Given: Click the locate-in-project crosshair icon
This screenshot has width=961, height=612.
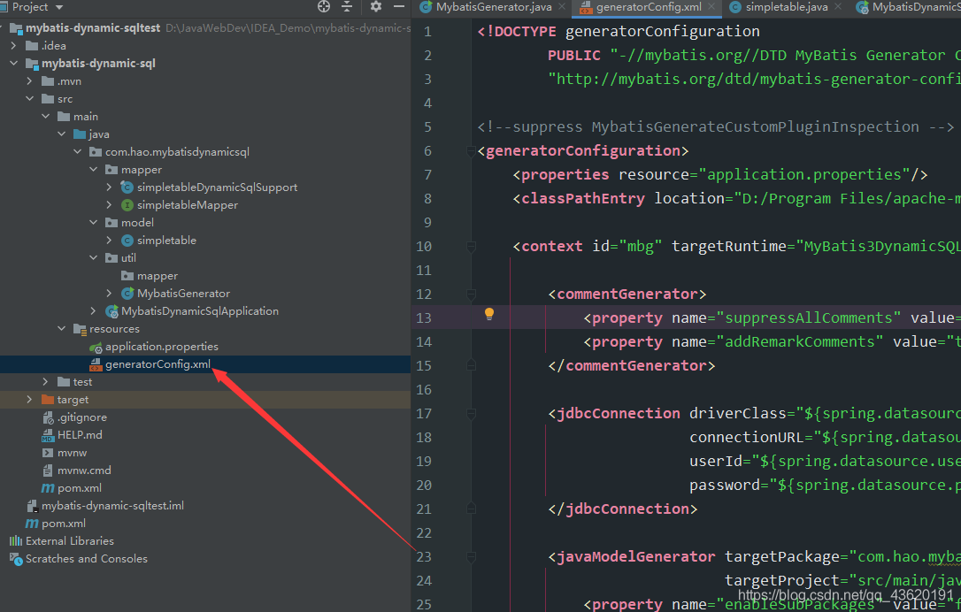Looking at the screenshot, I should [x=324, y=7].
